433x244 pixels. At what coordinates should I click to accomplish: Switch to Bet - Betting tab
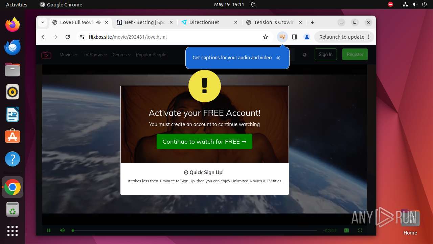pos(144,22)
